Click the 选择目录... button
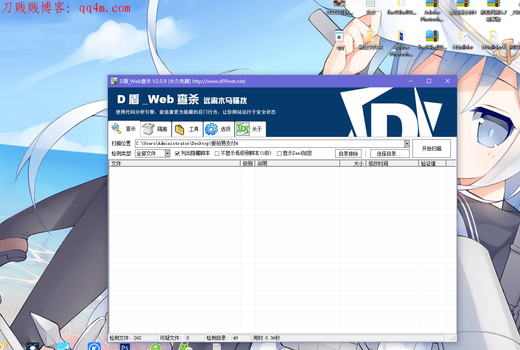The width and height of the screenshot is (520, 350). pyautogui.click(x=390, y=154)
